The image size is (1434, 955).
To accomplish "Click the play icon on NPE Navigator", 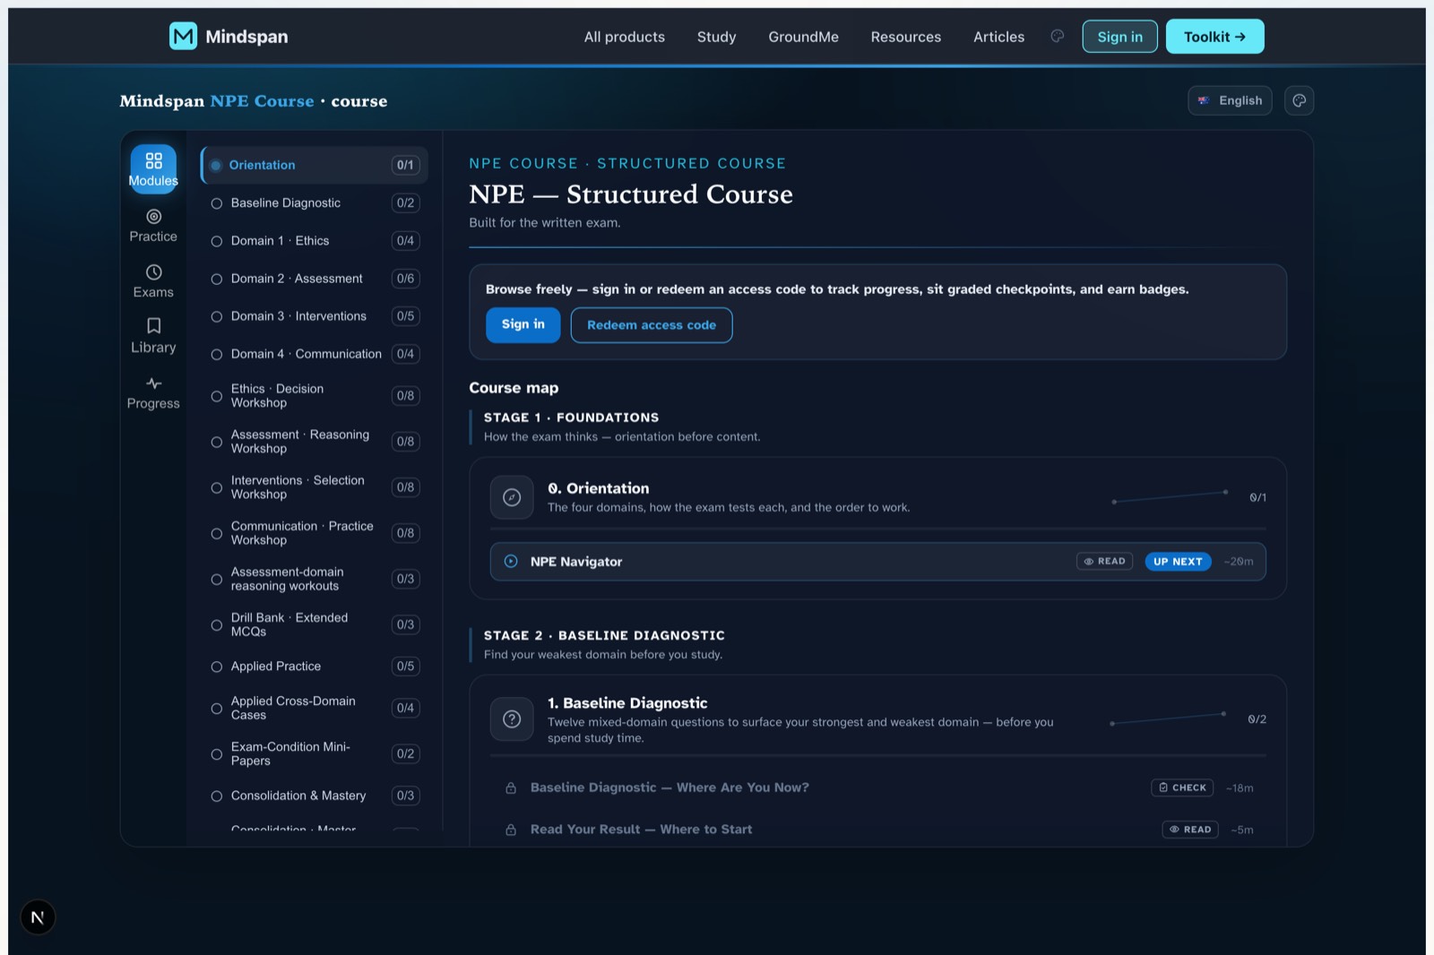I will coord(511,562).
